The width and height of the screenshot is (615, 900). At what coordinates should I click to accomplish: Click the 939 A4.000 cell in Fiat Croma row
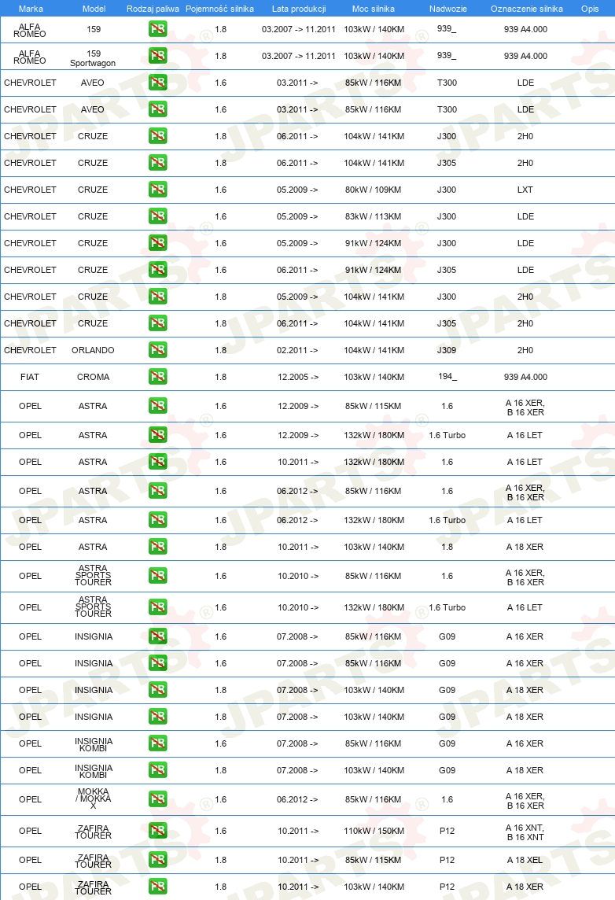pos(525,377)
